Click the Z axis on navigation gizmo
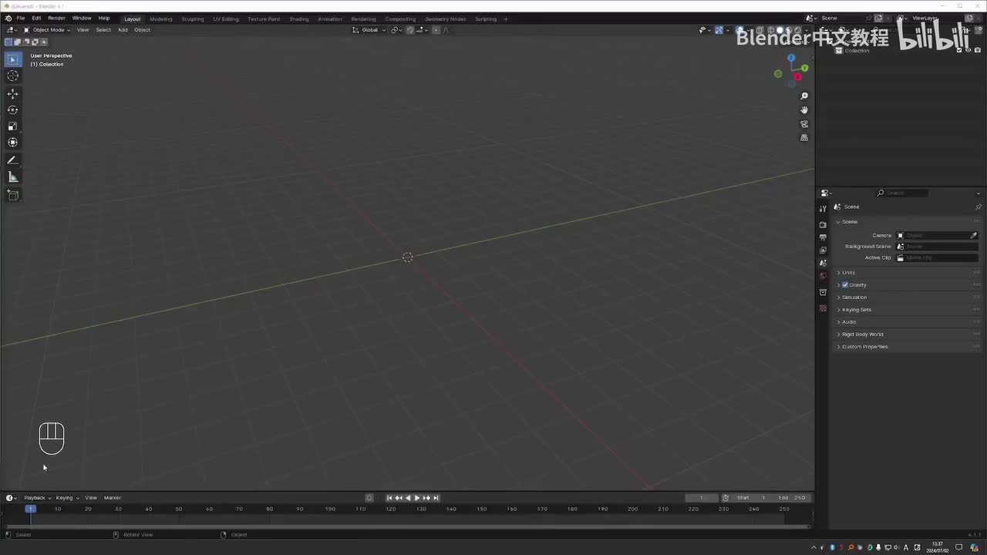Screen dimensions: 987x555 (x=791, y=58)
